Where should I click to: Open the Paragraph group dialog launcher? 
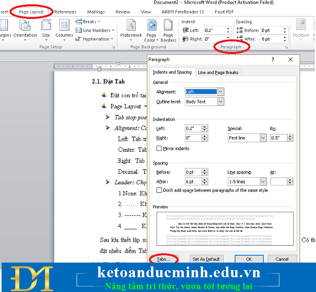286,47
